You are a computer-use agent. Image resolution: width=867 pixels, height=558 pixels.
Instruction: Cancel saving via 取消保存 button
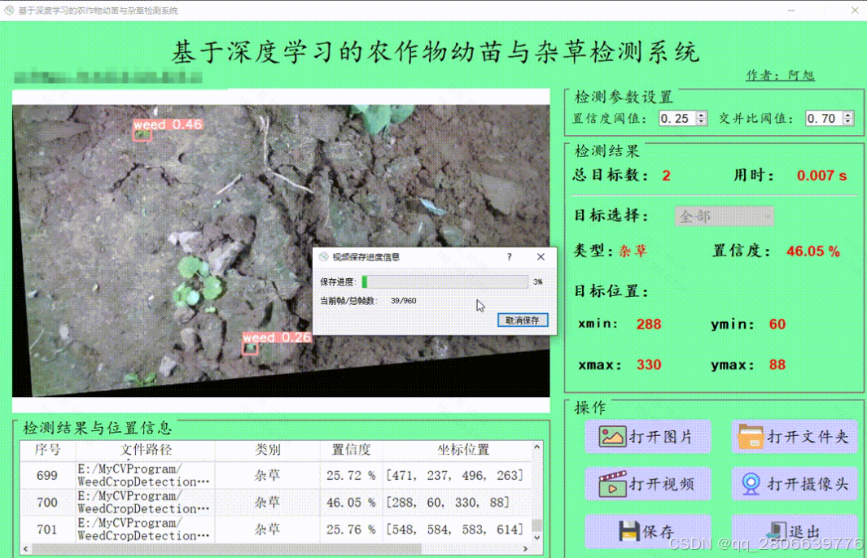(x=523, y=320)
